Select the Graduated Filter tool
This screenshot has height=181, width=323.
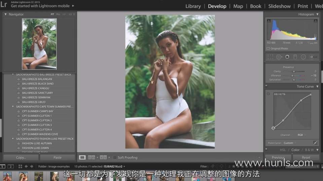[295, 57]
